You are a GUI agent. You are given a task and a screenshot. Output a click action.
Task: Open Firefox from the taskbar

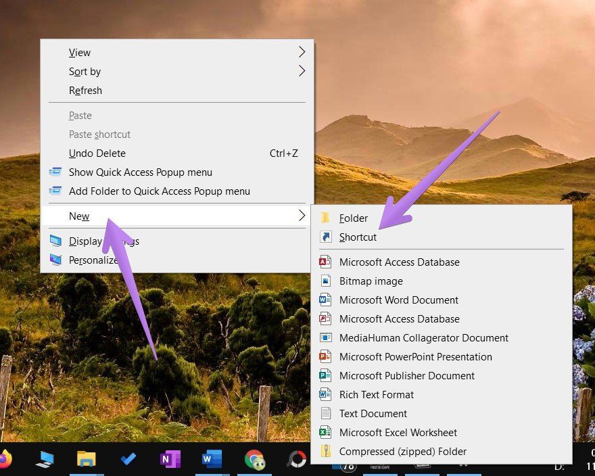tap(5, 459)
